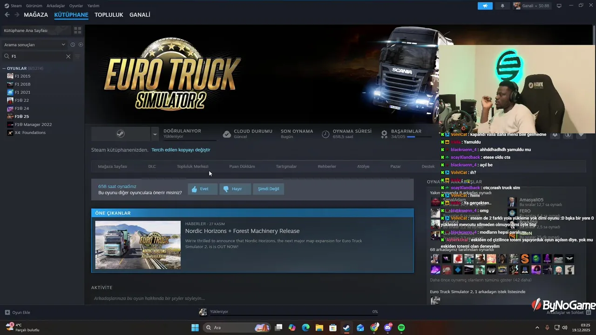Open the Windows Start menu
The image size is (596, 335).
[195, 328]
